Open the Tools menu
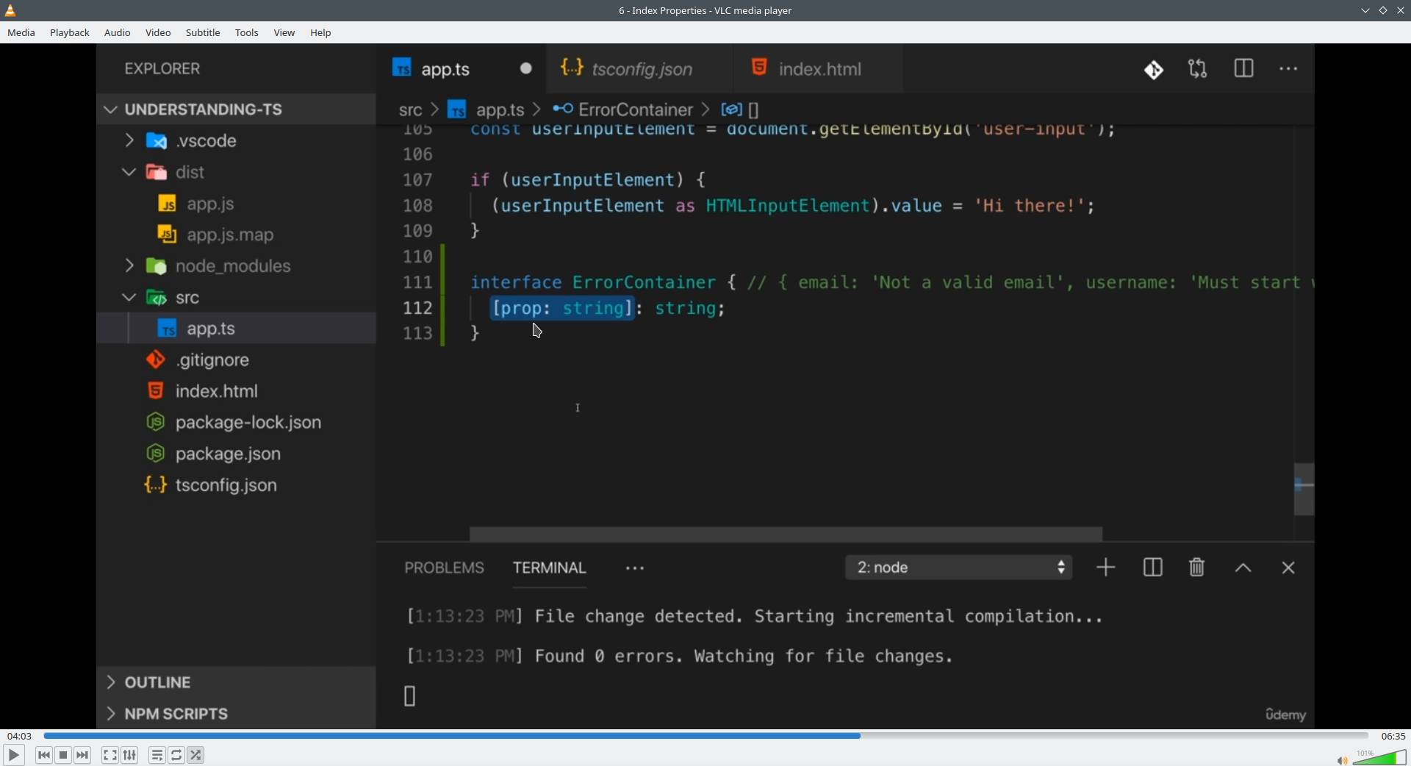Screen dimensions: 1411x766 (x=247, y=33)
